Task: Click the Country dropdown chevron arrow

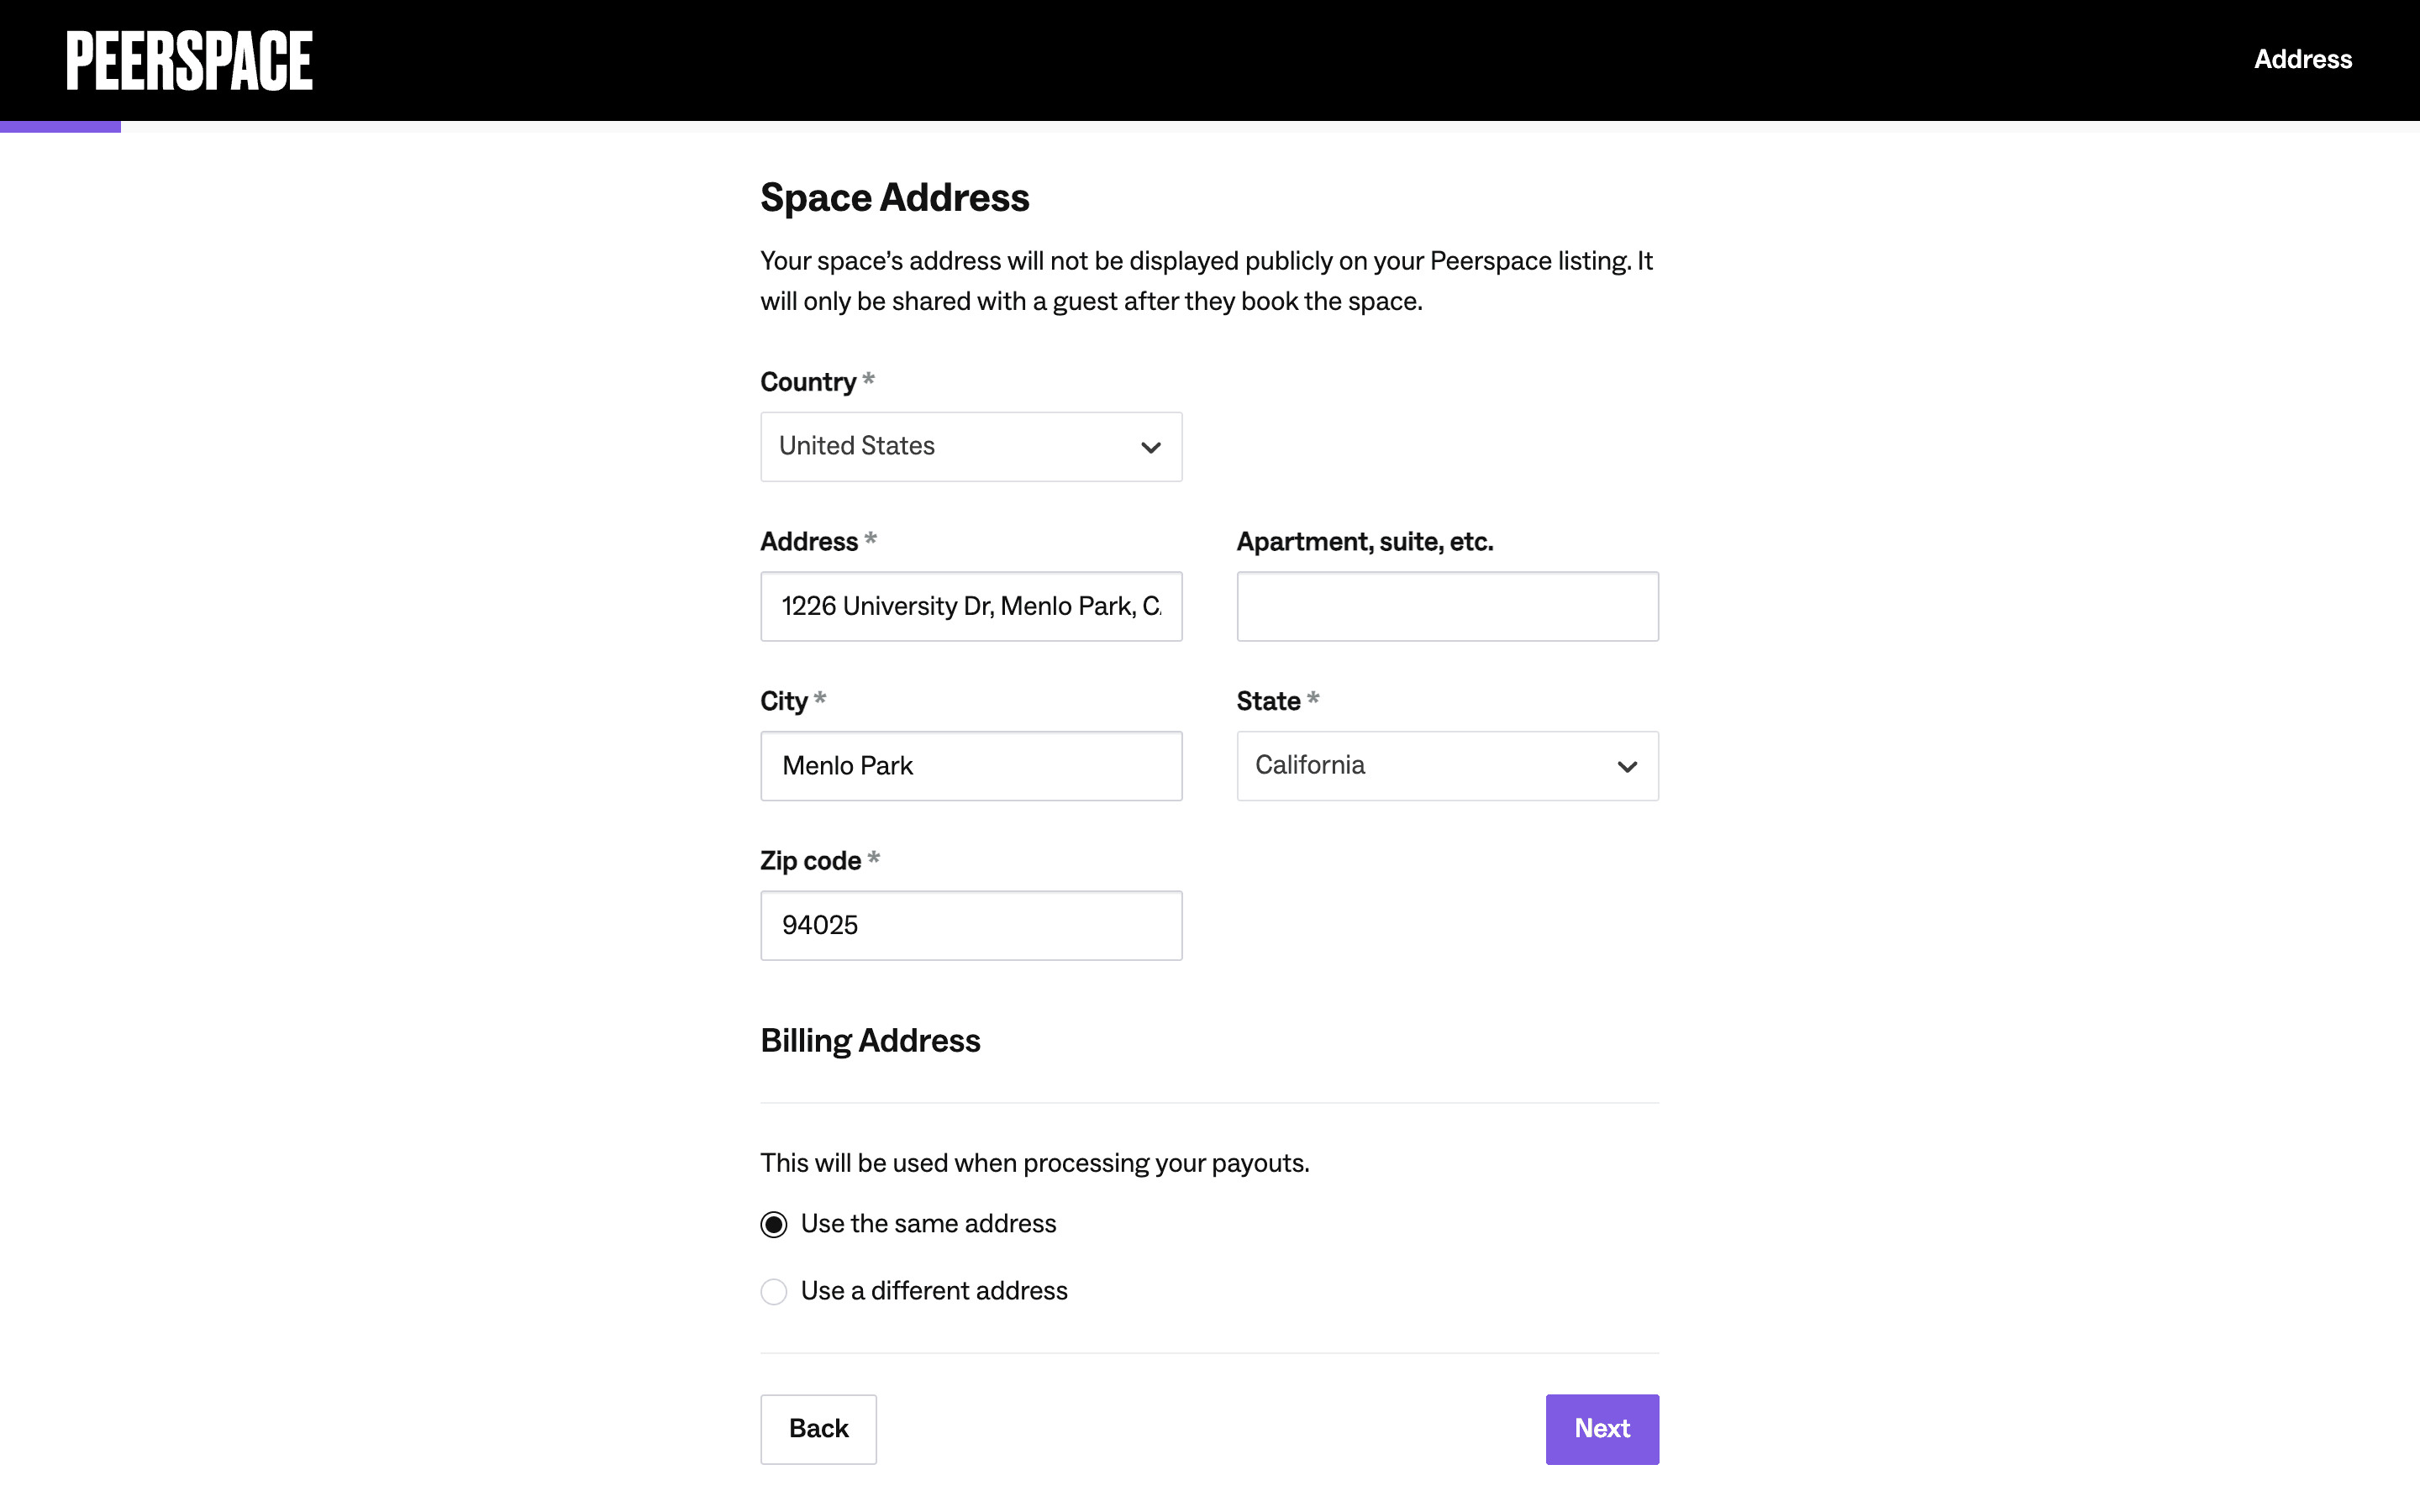Action: 1151,448
